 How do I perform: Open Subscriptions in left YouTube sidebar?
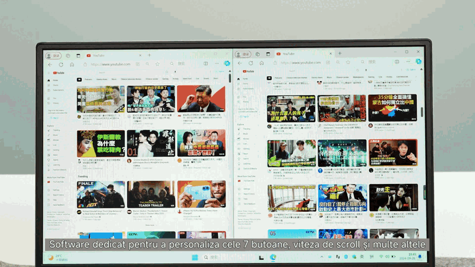[x=56, y=90]
